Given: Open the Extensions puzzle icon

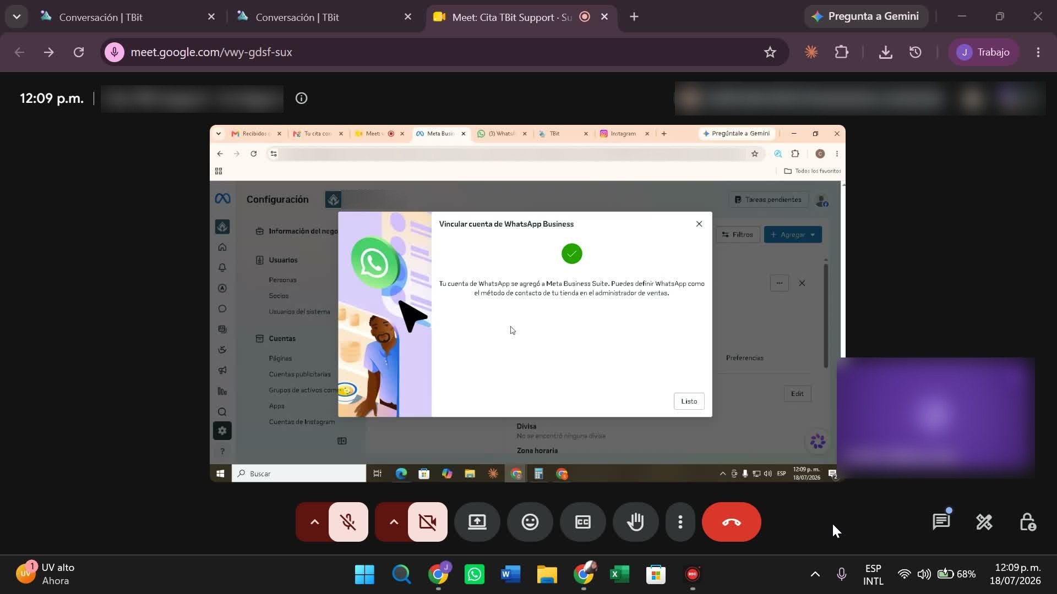Looking at the screenshot, I should click(x=841, y=52).
